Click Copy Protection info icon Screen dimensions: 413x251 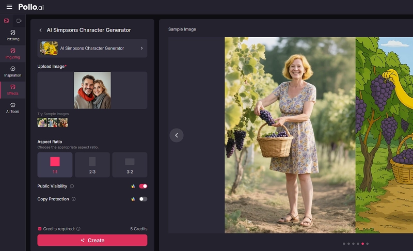(x=73, y=199)
